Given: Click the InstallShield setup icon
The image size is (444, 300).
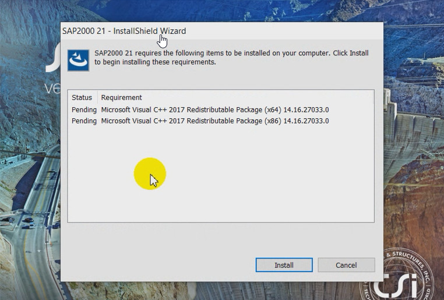Looking at the screenshot, I should click(79, 60).
